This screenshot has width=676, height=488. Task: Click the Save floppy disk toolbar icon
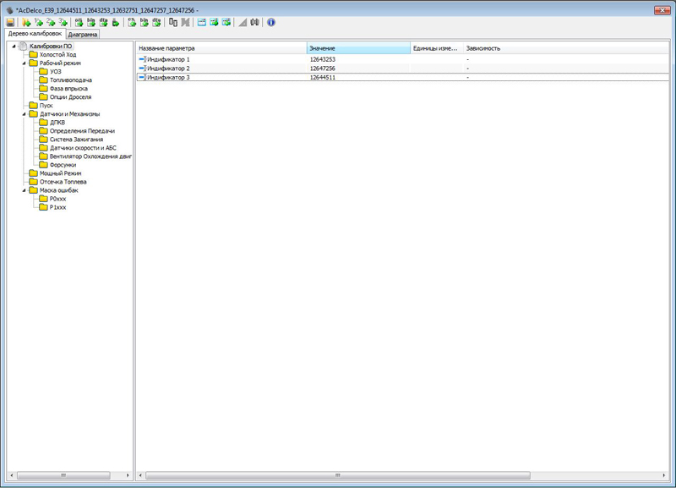click(10, 22)
